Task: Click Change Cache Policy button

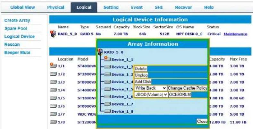Action: click(x=187, y=88)
